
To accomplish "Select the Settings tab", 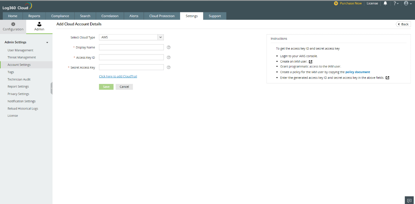I will 192,16.
